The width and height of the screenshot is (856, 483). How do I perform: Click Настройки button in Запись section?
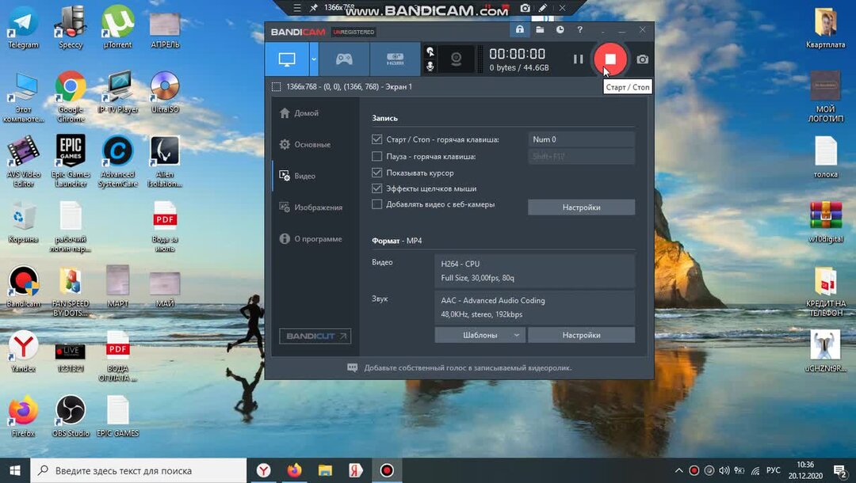pyautogui.click(x=582, y=207)
